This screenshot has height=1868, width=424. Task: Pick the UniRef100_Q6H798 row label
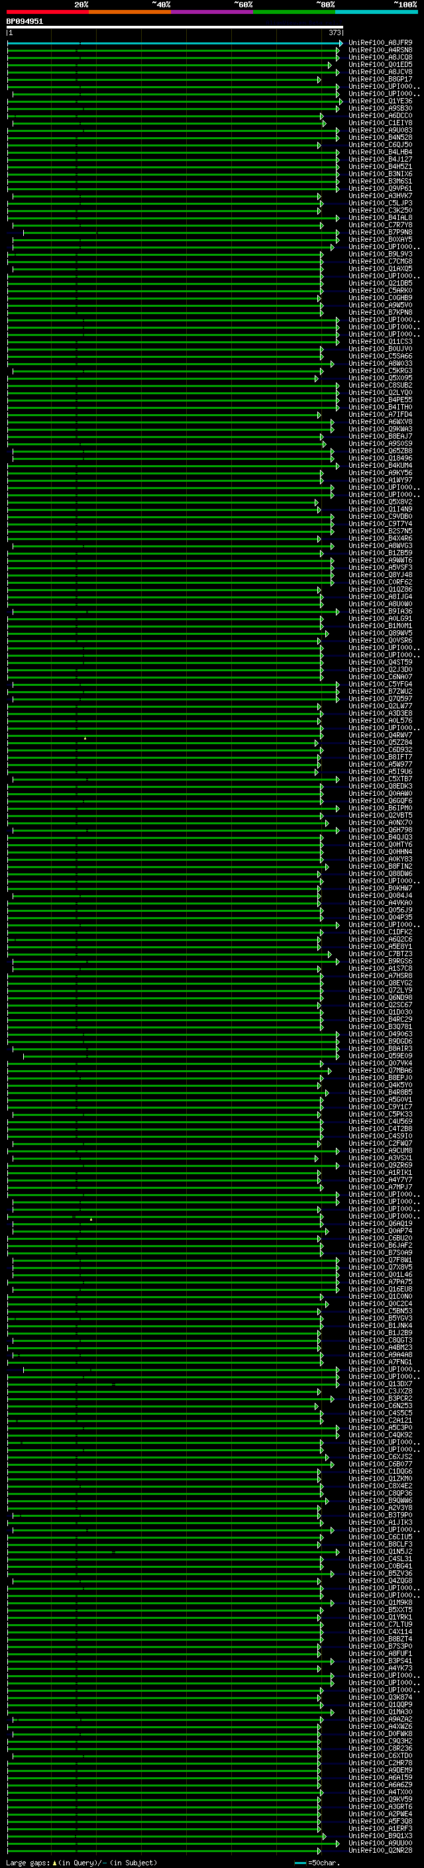coord(380,830)
